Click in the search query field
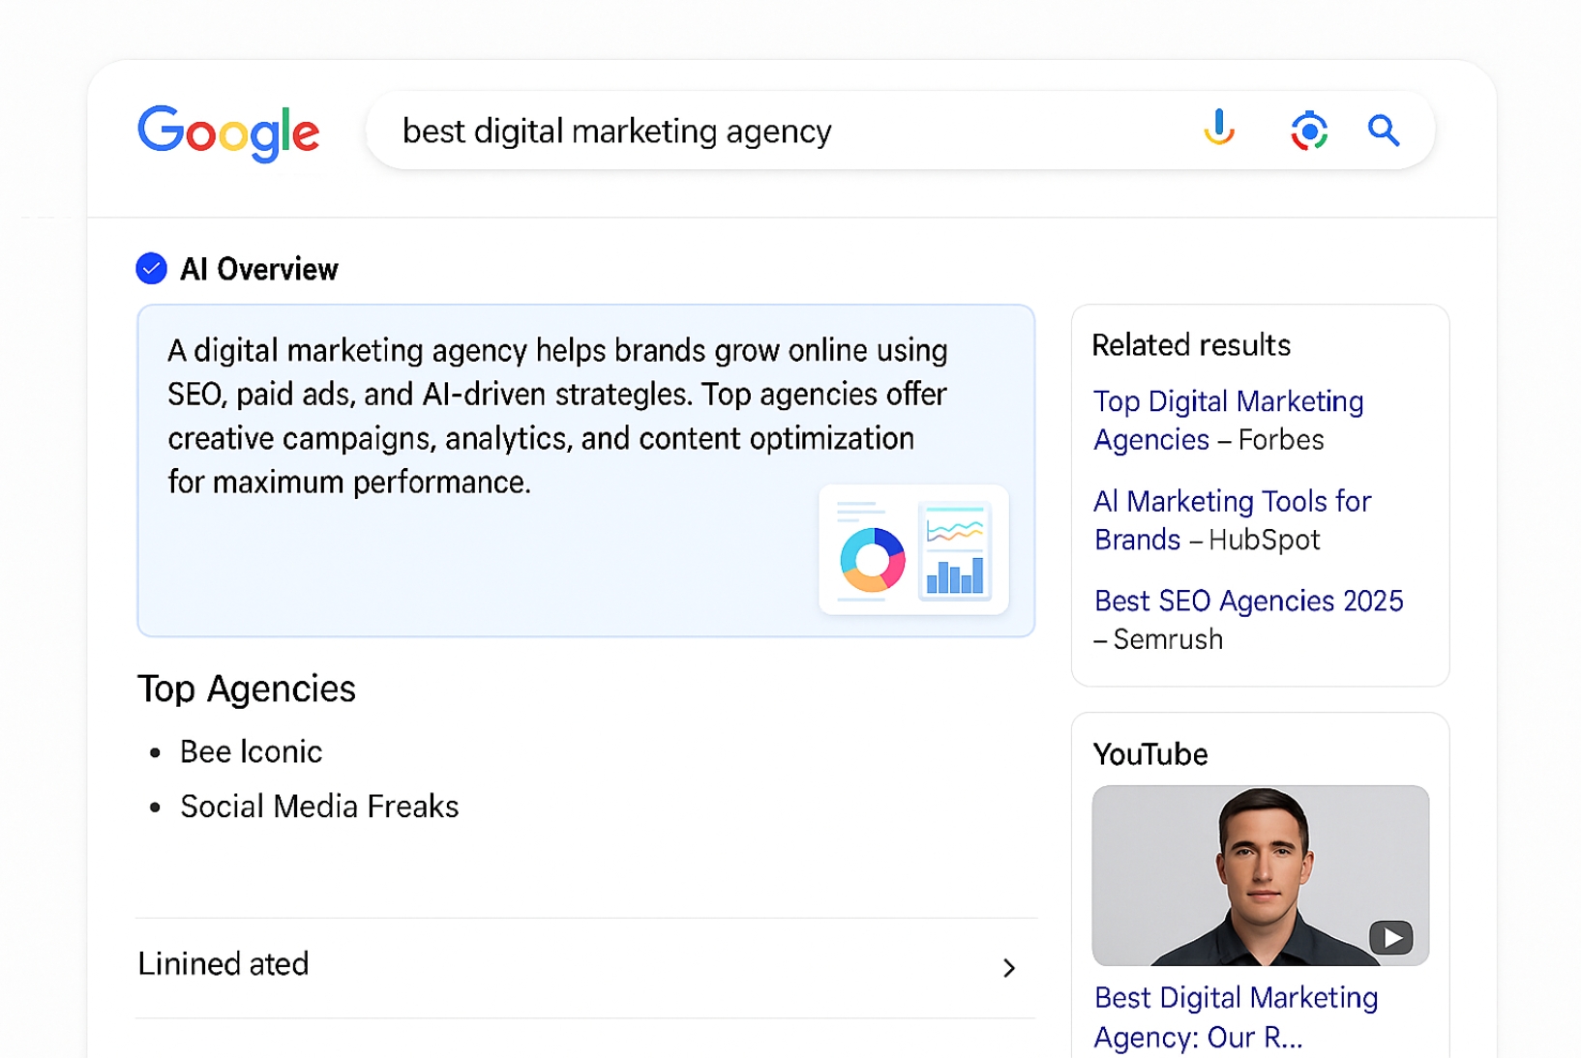 tap(774, 132)
